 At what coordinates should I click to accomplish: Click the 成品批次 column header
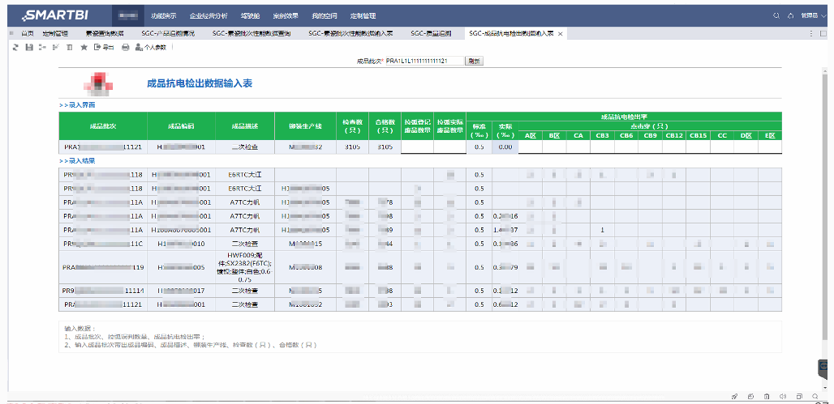(x=103, y=125)
